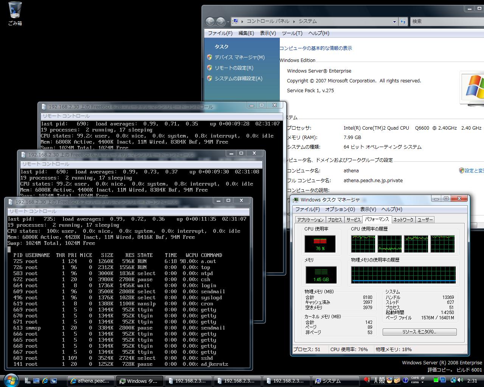
Task: Click the IME help question-mark icon
Action: tap(405, 380)
